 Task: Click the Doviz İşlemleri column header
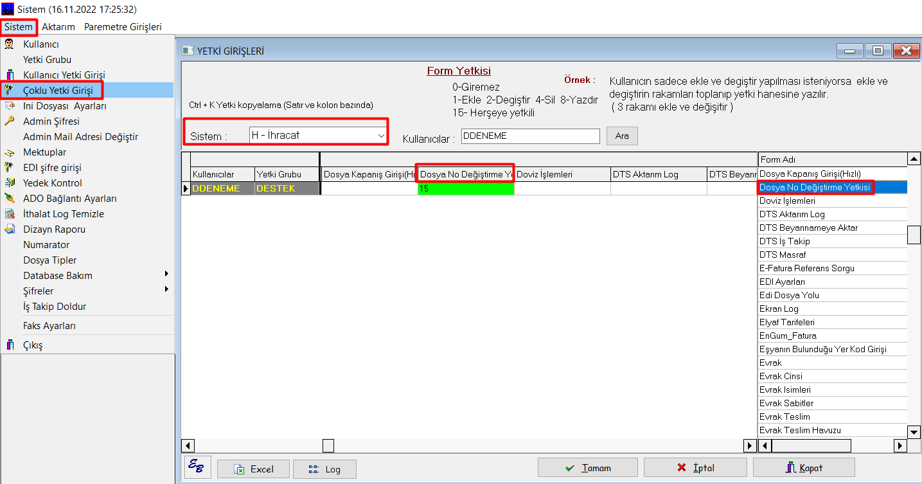point(562,174)
